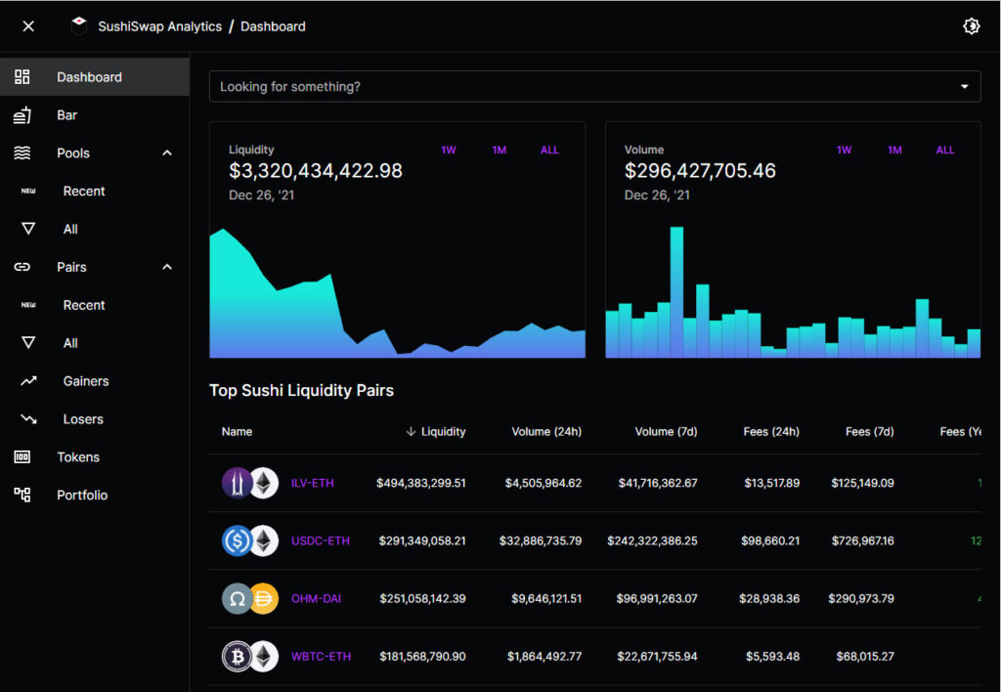Click the triangle icon beside Pairs All
1001x692 pixels.
click(x=28, y=343)
